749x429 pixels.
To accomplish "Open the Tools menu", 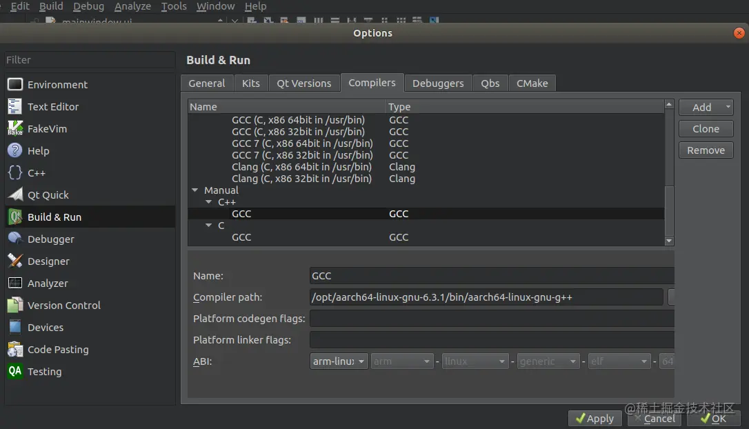I will pos(174,6).
